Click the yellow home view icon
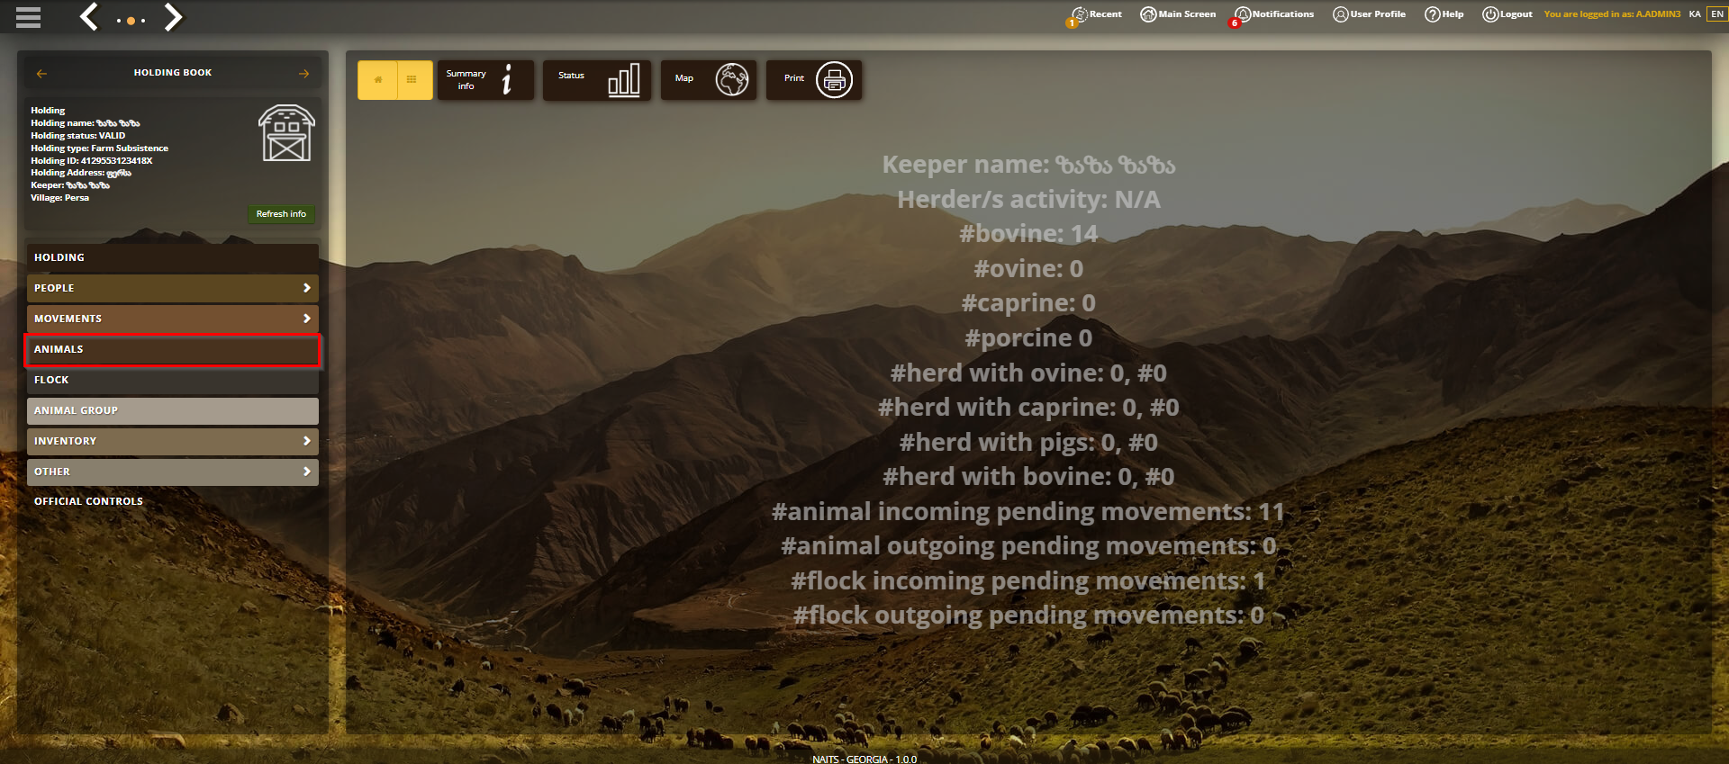This screenshot has height=764, width=1729. [x=377, y=80]
